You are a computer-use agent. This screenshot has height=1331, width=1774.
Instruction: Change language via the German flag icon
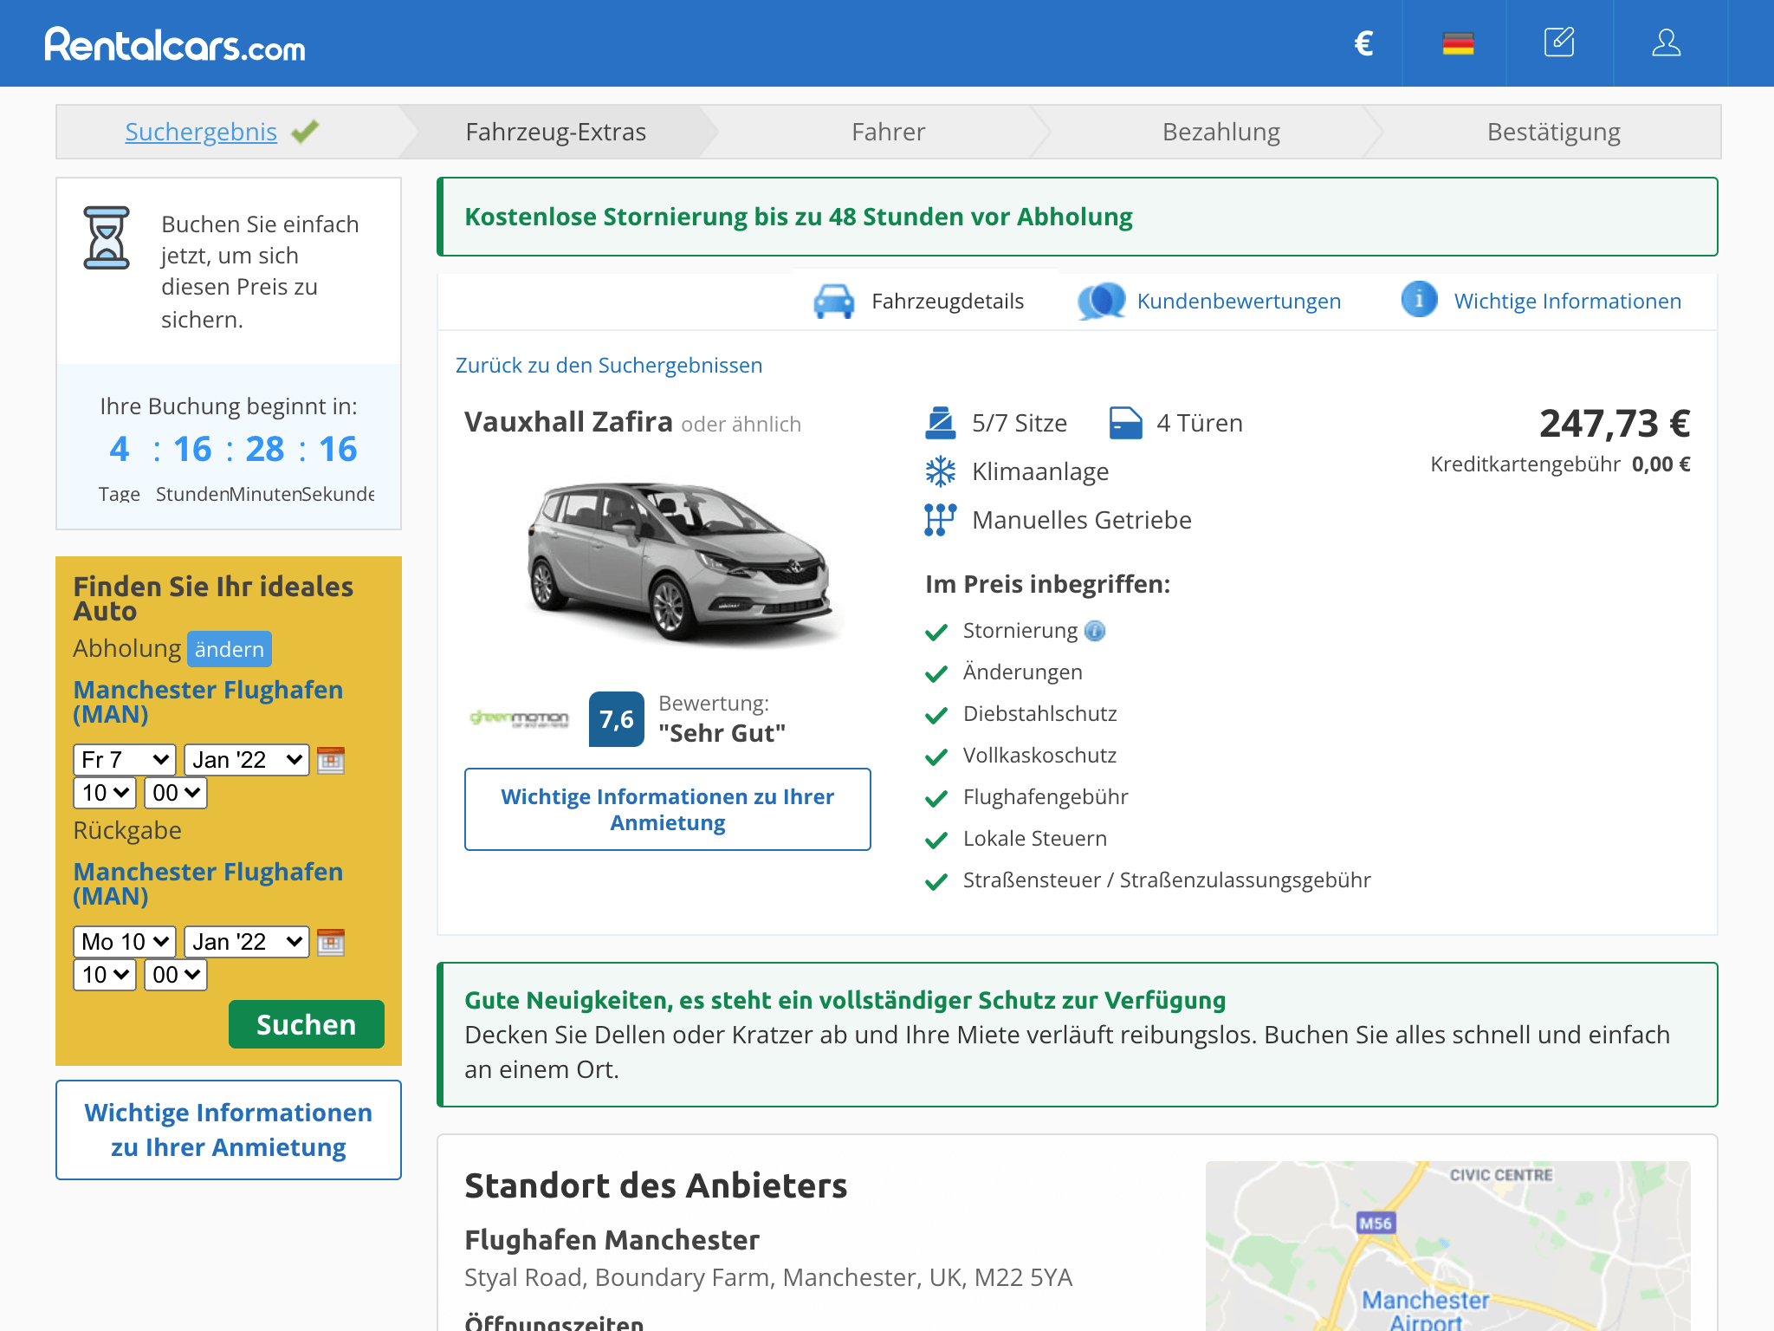pyautogui.click(x=1458, y=43)
